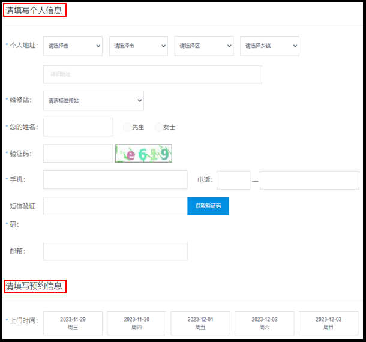The height and width of the screenshot is (342, 366).
Task: Click the 验证码 captcha input field
Action: 78,154
